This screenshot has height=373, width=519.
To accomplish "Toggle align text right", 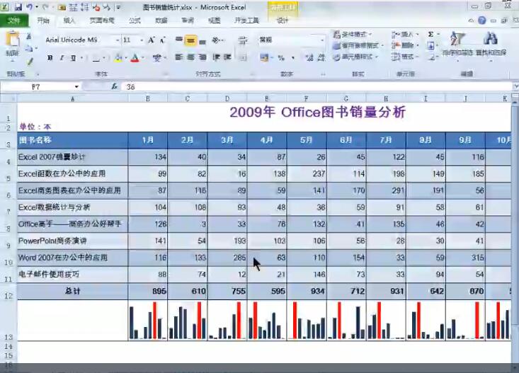I will click(203, 57).
